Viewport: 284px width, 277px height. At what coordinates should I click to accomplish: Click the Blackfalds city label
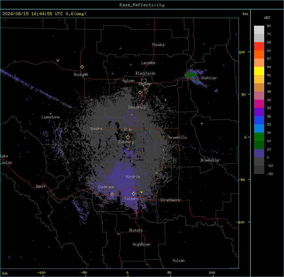145,73
